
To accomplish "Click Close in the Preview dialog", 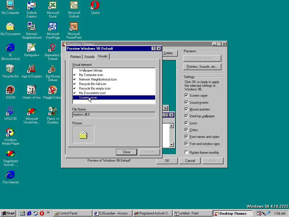I will [x=126, y=152].
